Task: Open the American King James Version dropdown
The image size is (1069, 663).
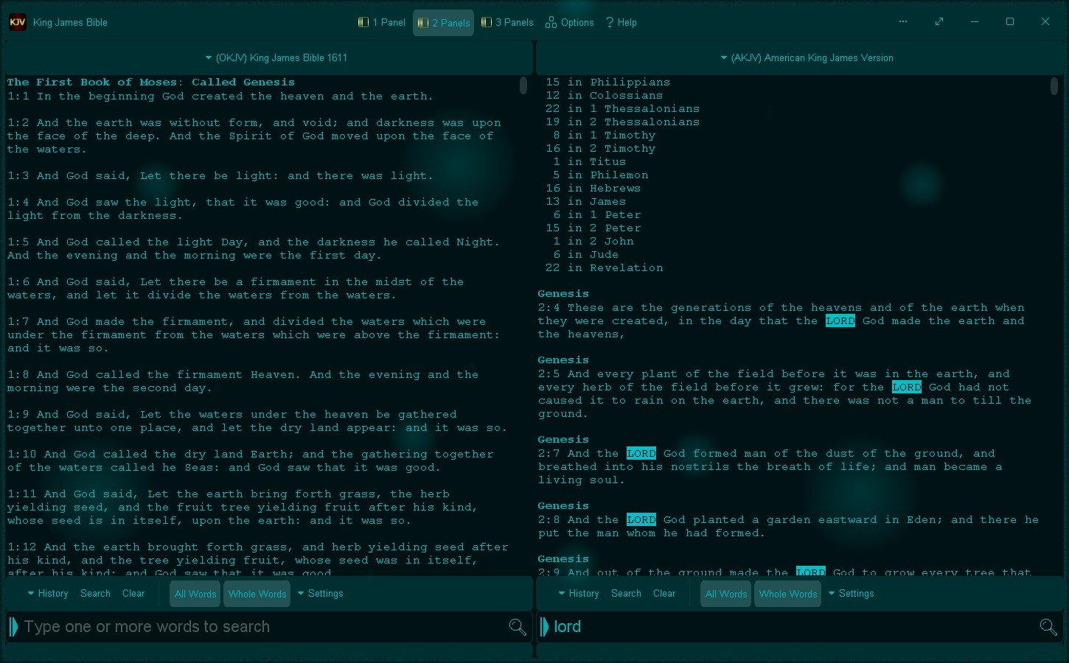Action: pos(807,57)
